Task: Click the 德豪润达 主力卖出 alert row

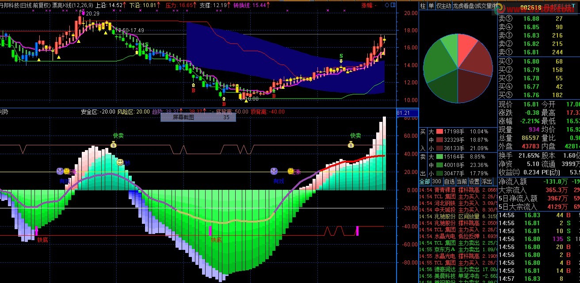Action: (x=458, y=269)
